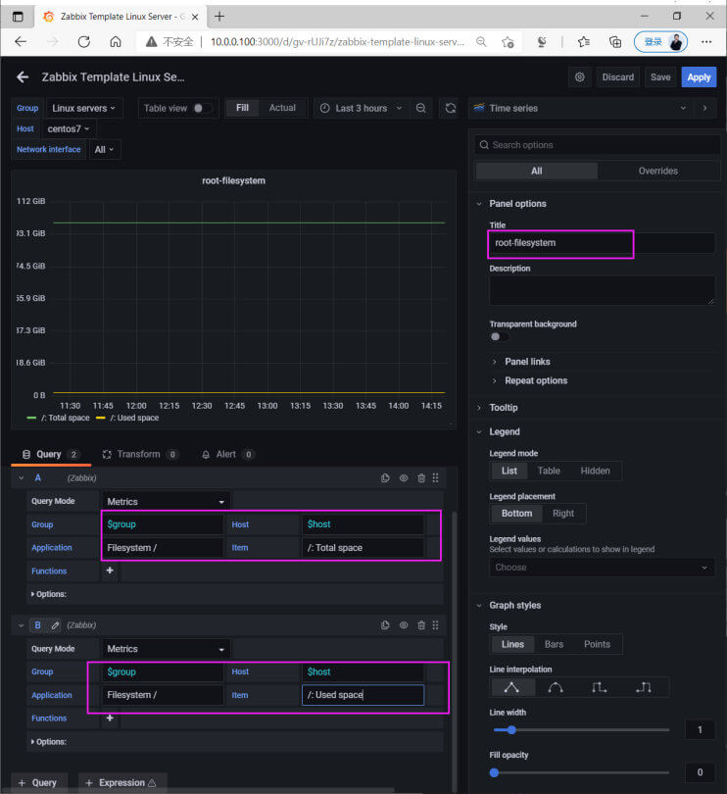The width and height of the screenshot is (727, 794).
Task: Click the Save button
Action: tap(660, 77)
